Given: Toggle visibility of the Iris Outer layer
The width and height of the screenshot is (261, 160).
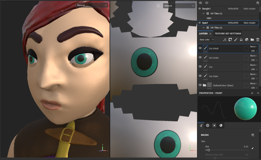Looking at the screenshot, I should [200, 76].
